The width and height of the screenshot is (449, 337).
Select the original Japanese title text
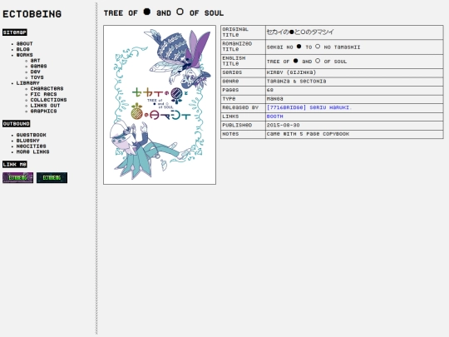[300, 32]
